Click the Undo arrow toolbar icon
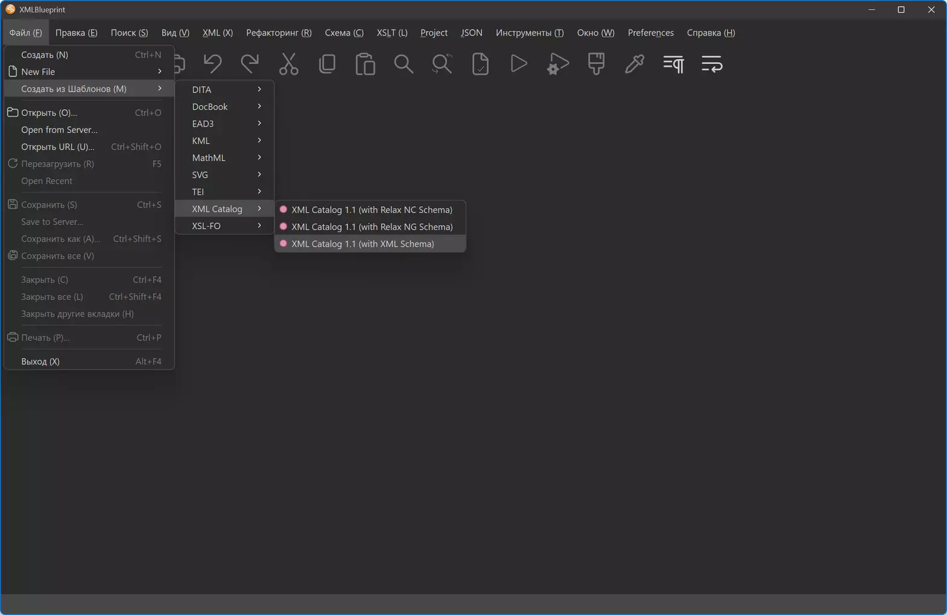Screen dimensions: 947x615 coord(212,63)
